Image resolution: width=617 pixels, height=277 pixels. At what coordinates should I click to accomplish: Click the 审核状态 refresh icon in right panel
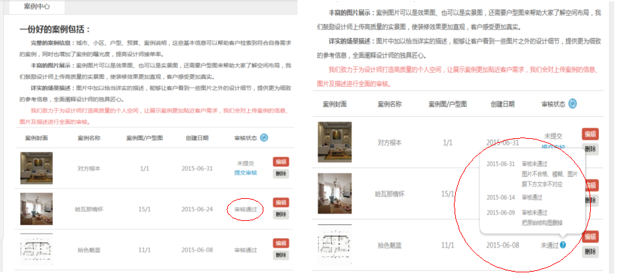[572, 104]
